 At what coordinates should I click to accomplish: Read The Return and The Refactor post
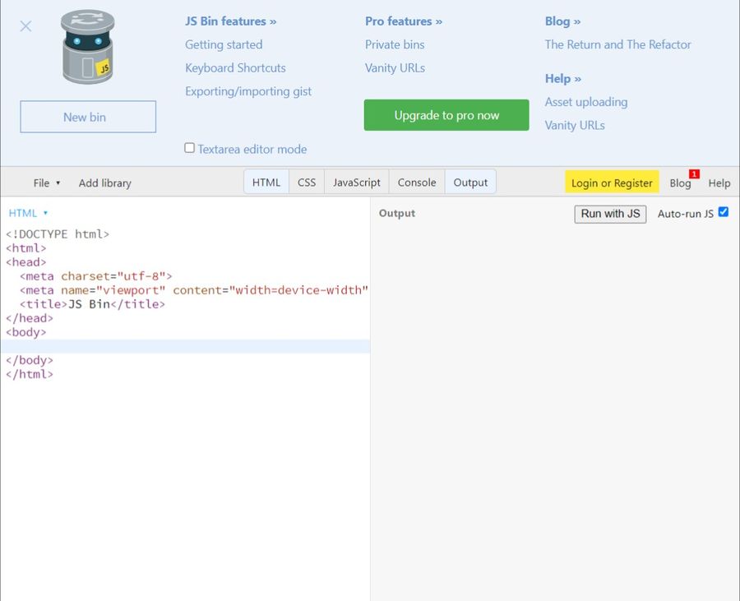click(x=617, y=45)
